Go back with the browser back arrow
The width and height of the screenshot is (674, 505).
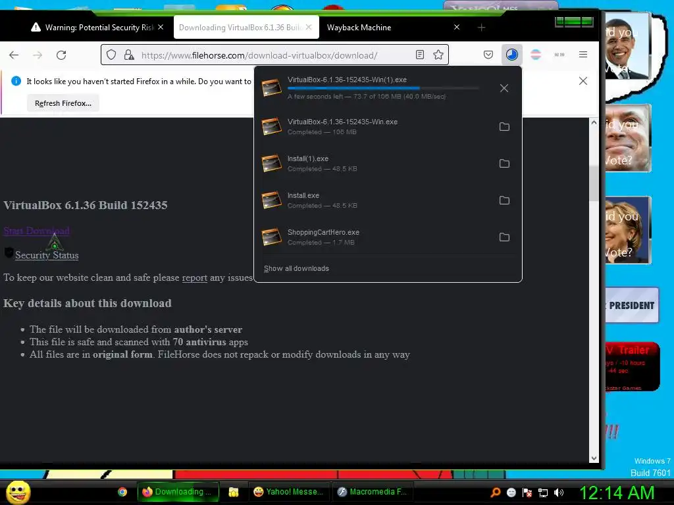coord(14,55)
